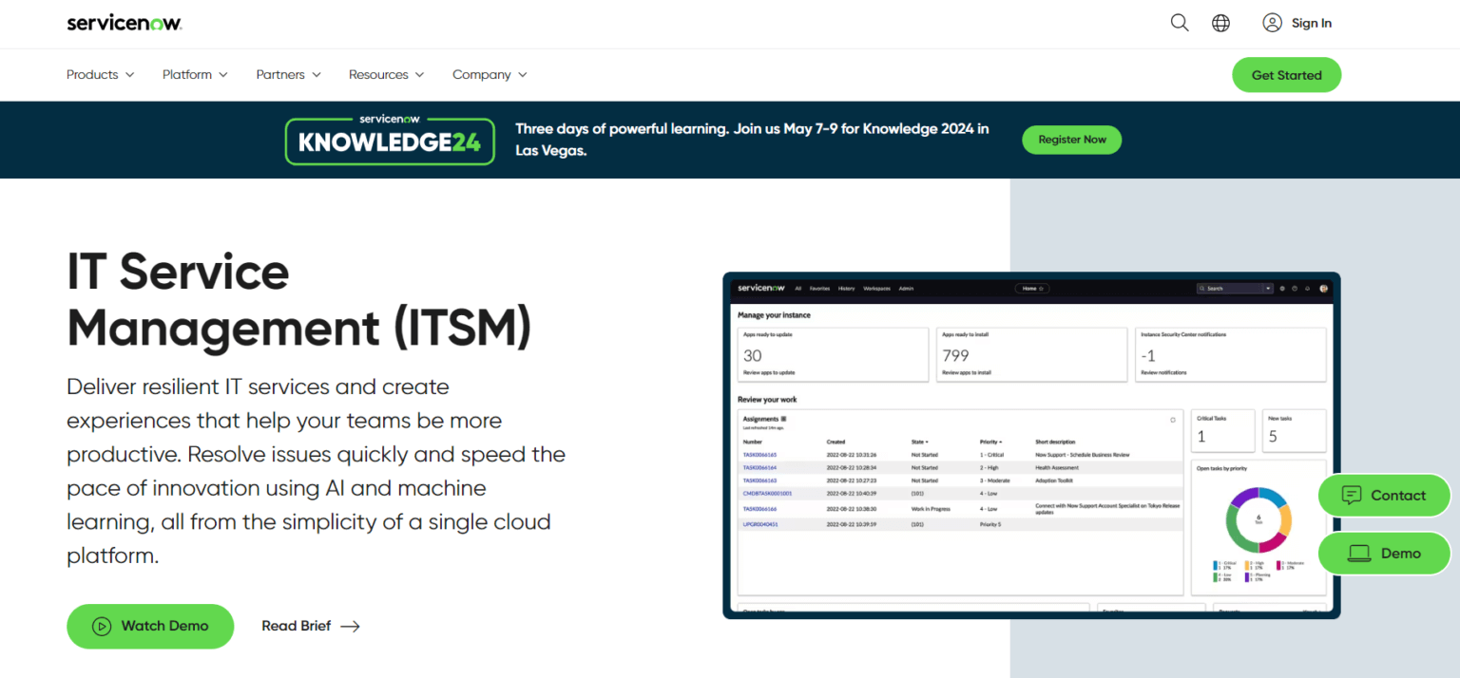This screenshot has width=1460, height=678.
Task: Click the ITSM dashboard screenshot thumbnail
Action: [x=1031, y=445]
